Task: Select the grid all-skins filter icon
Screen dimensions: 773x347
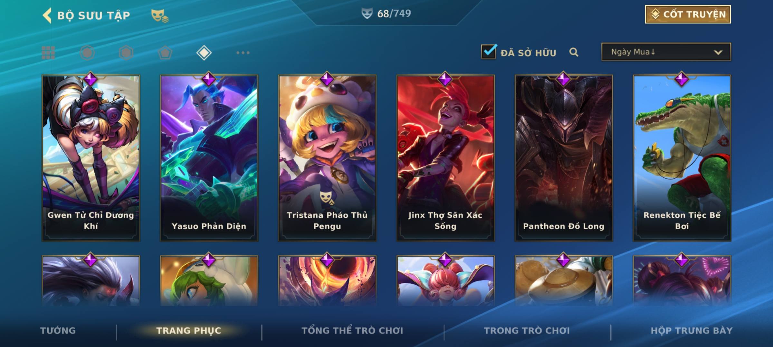Action: pos(48,53)
